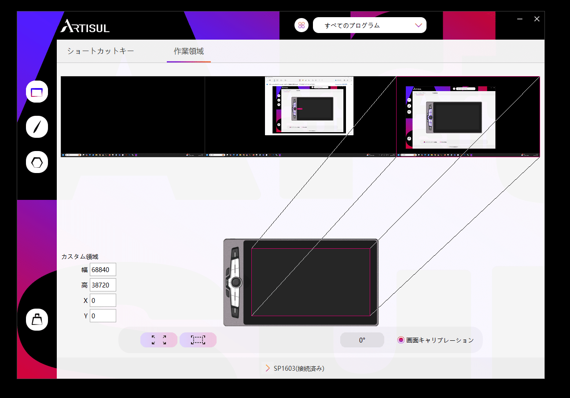This screenshot has width=570, height=398.
Task: Click the Artisul logo
Action: pos(85,26)
